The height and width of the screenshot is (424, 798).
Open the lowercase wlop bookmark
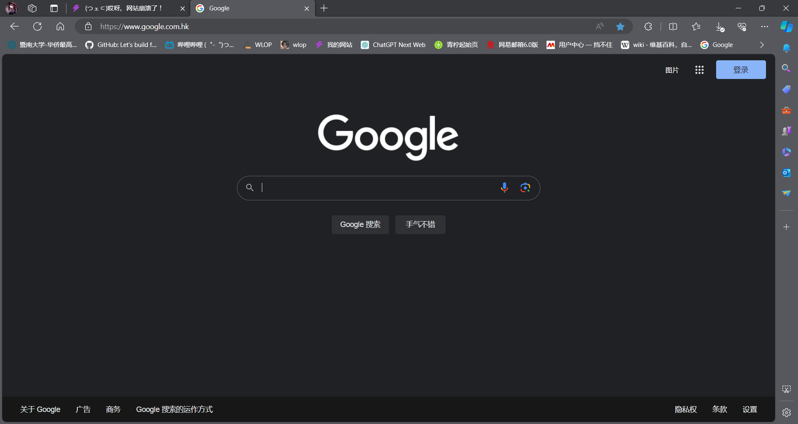(293, 45)
